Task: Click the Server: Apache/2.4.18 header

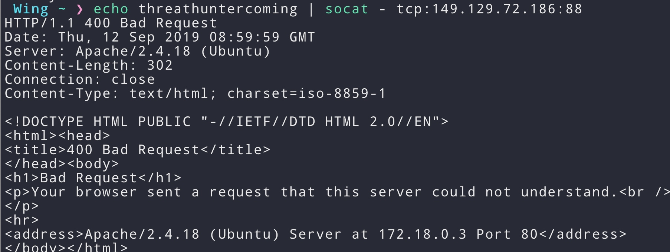Action: point(137,51)
